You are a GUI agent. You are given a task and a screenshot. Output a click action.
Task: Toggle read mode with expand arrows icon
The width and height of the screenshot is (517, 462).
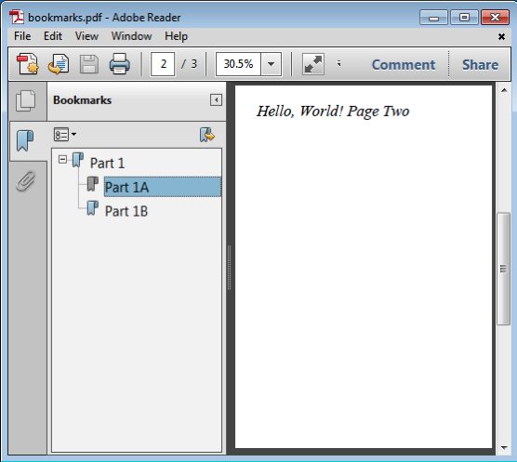(x=313, y=64)
